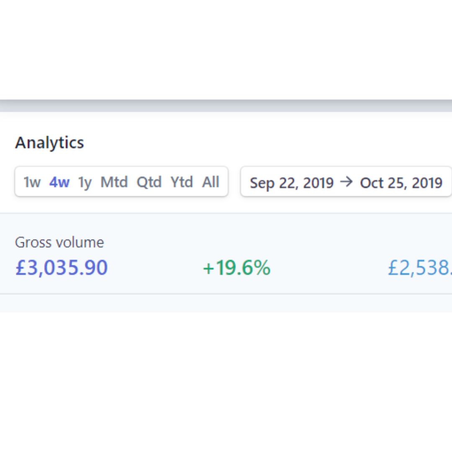Show All time analytics
The height and width of the screenshot is (452, 452).
[x=211, y=182]
